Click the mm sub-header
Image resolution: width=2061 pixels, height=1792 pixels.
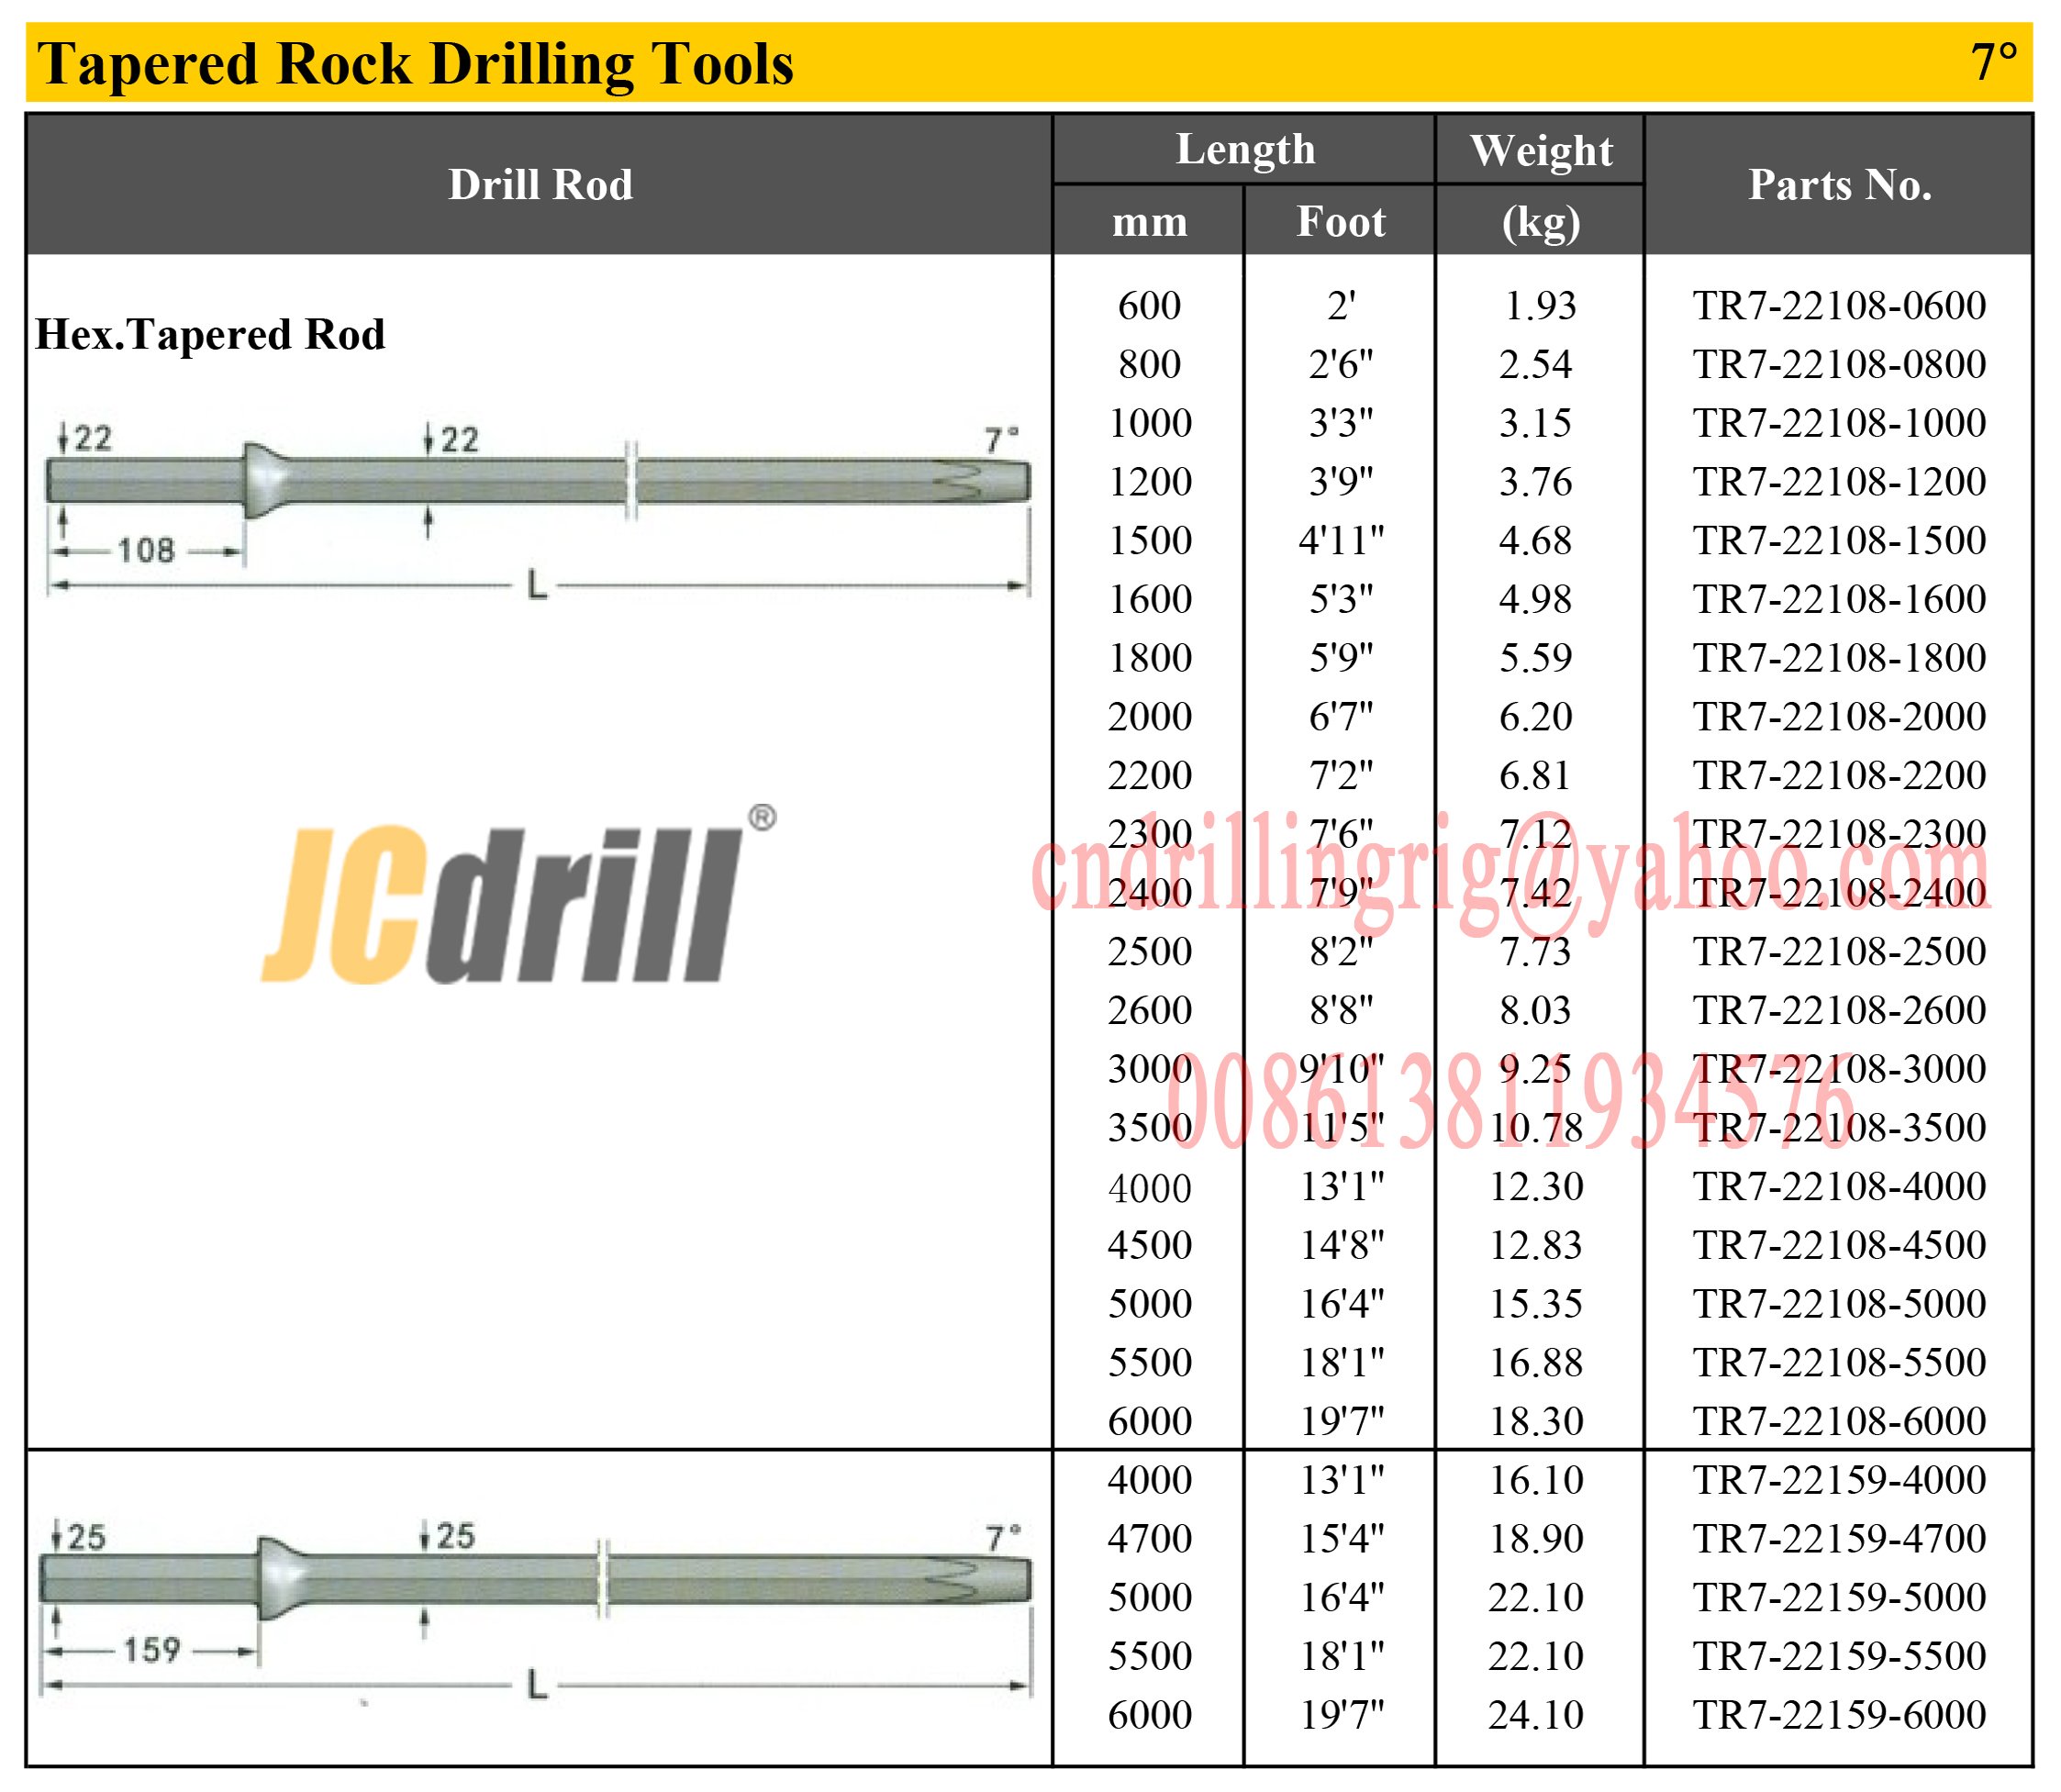tap(1149, 221)
